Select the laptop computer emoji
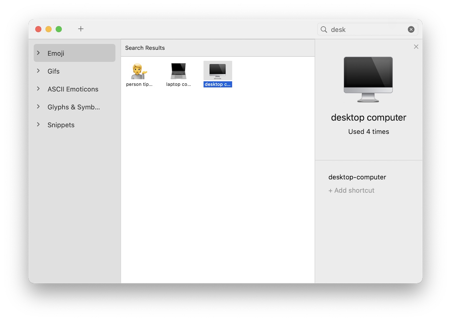This screenshot has height=321, width=451. [x=178, y=71]
